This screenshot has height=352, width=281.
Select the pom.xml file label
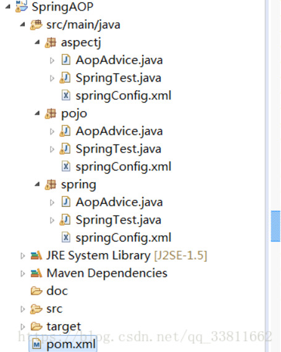pos(71,345)
